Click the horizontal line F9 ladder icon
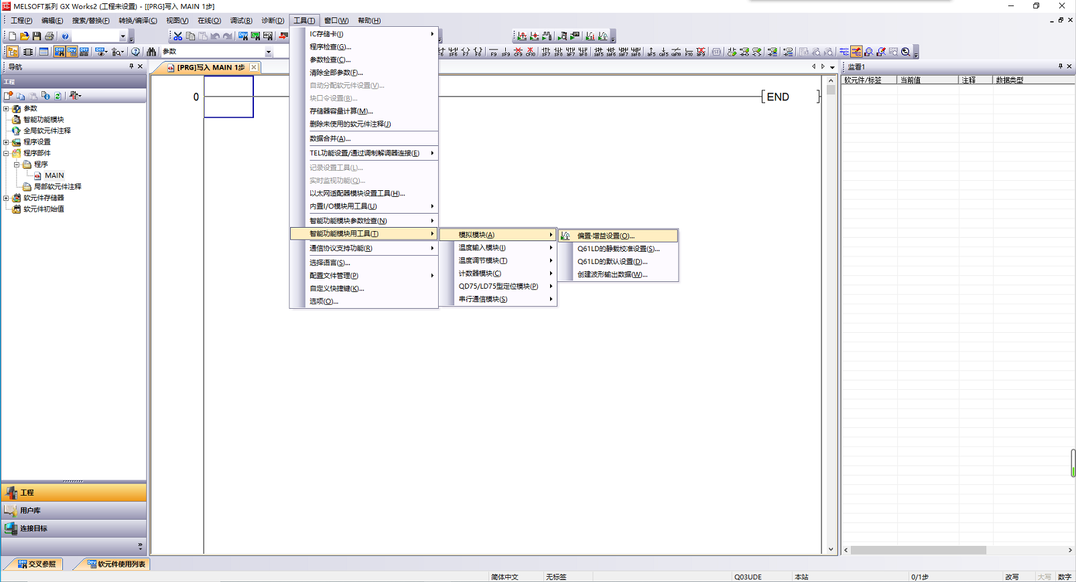This screenshot has height=582, width=1076. coord(493,52)
